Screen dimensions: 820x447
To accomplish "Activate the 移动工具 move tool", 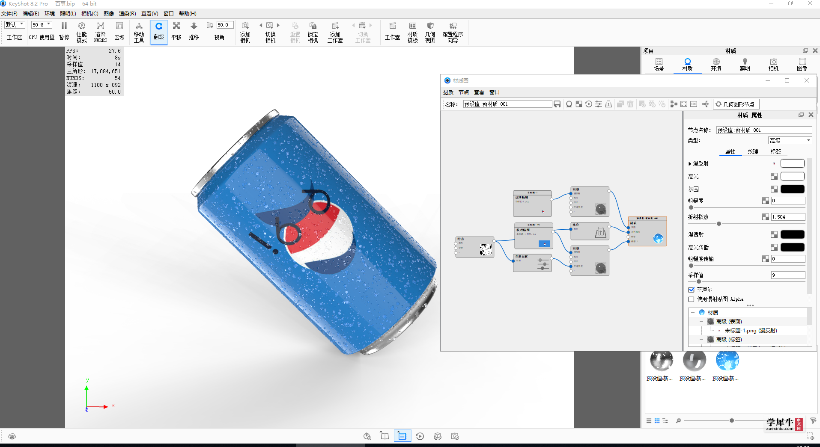I will (139, 32).
